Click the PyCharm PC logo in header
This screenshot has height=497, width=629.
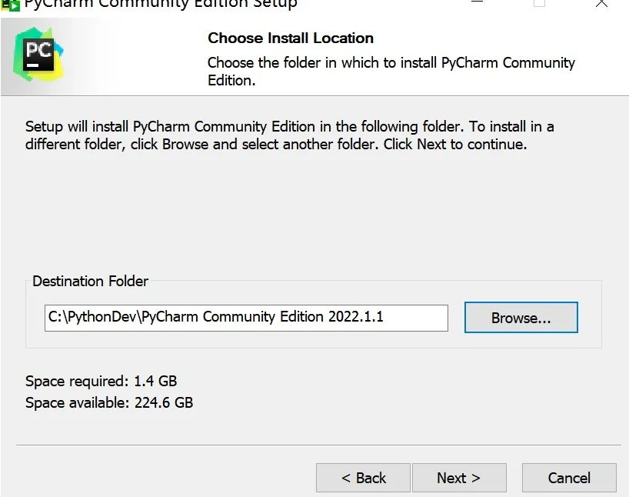point(38,54)
